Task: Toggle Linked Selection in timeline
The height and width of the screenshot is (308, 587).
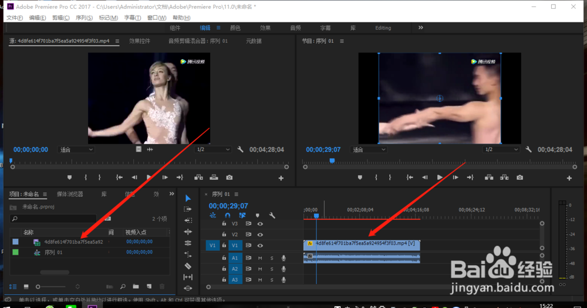Action: [x=242, y=215]
